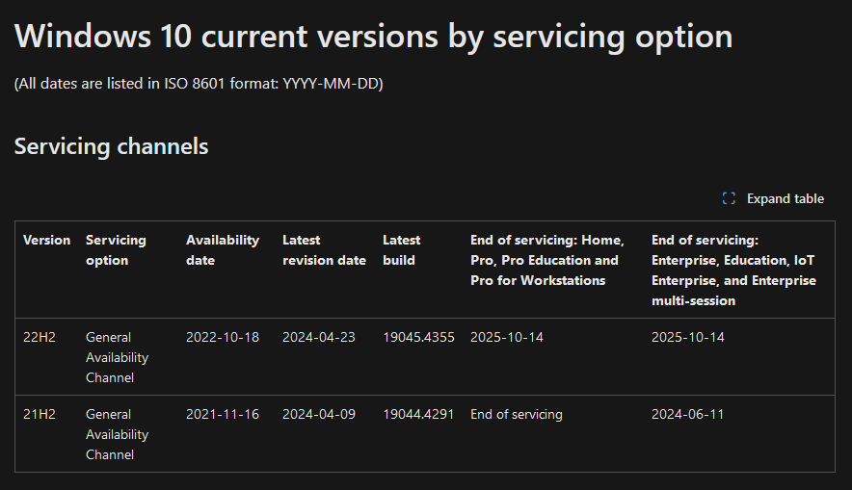Click availability date 2022-10-18
Screen dimensions: 852x490
(223, 337)
